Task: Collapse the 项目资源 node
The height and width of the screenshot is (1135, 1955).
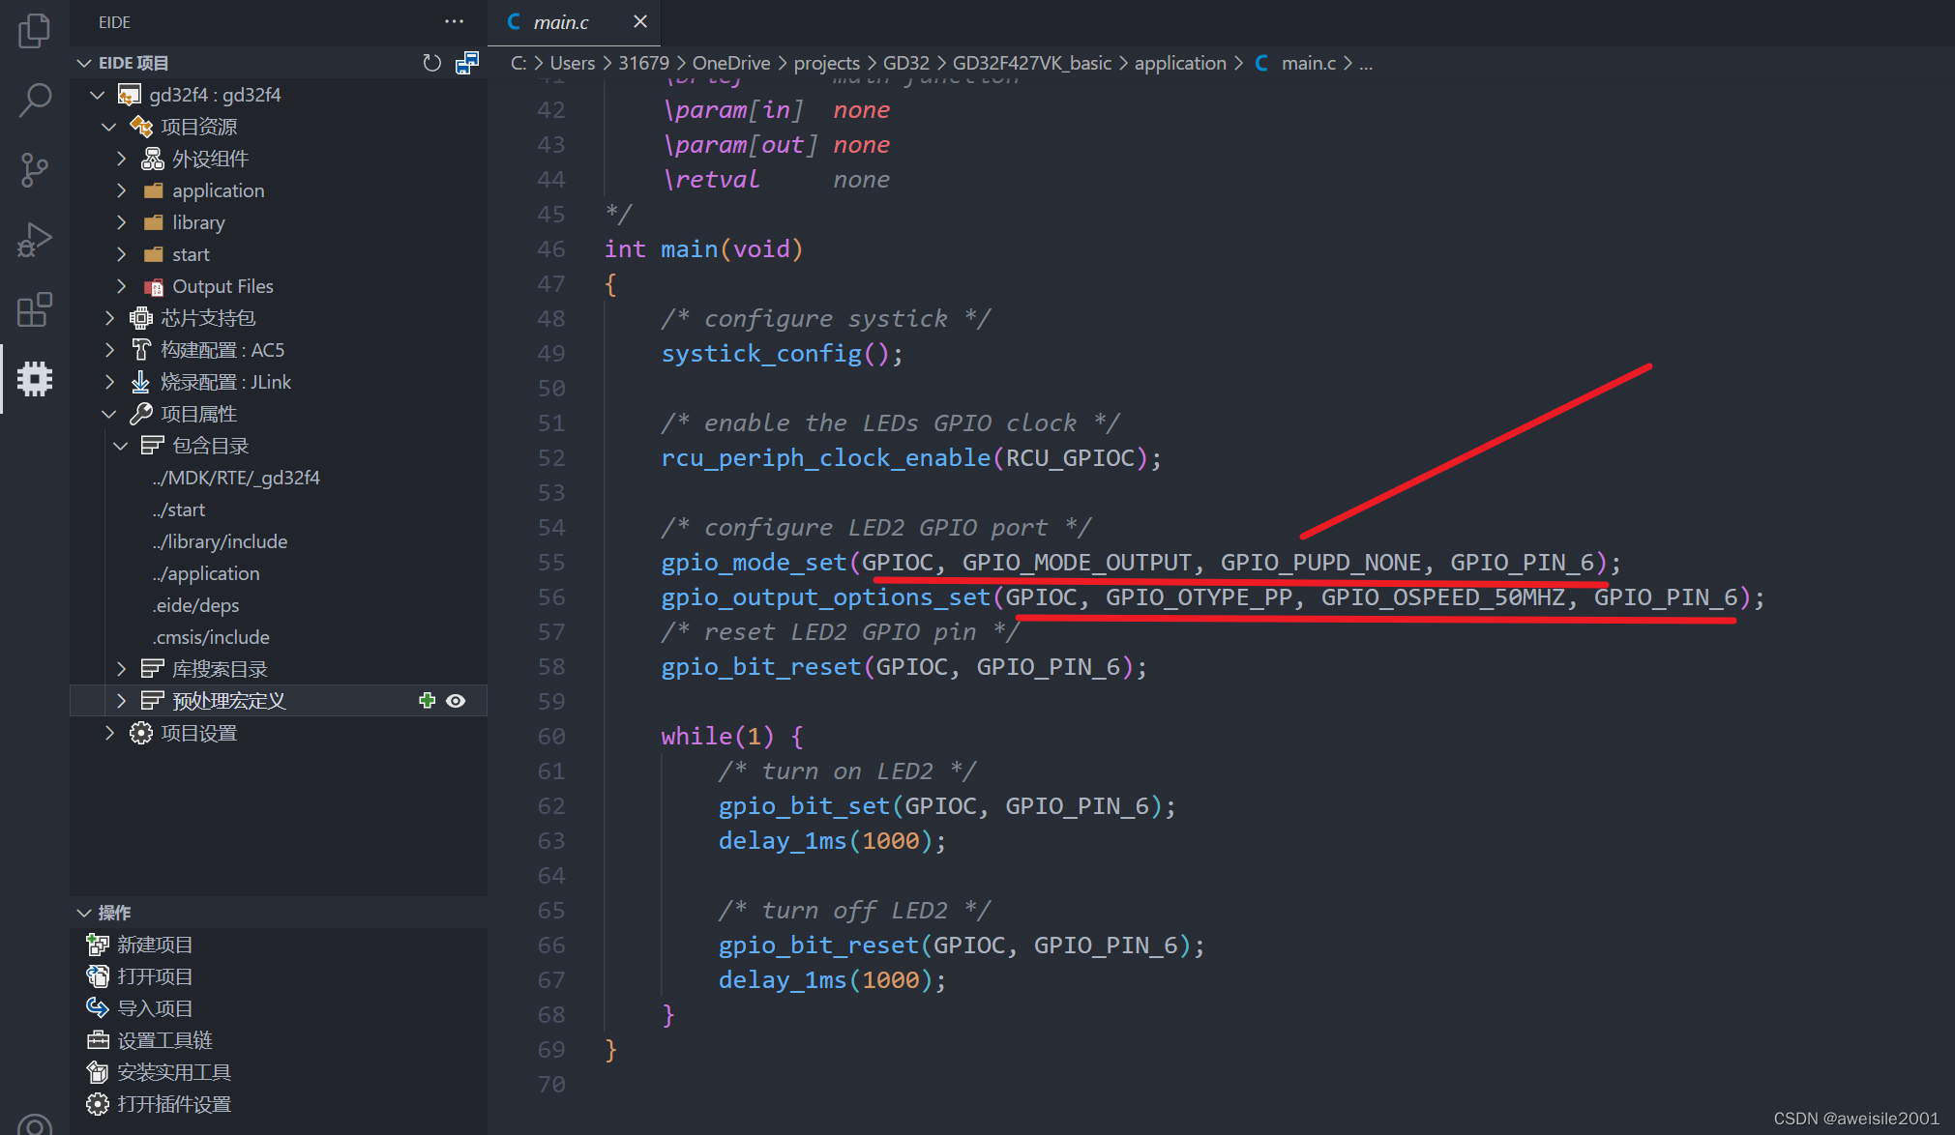Action: 108,127
